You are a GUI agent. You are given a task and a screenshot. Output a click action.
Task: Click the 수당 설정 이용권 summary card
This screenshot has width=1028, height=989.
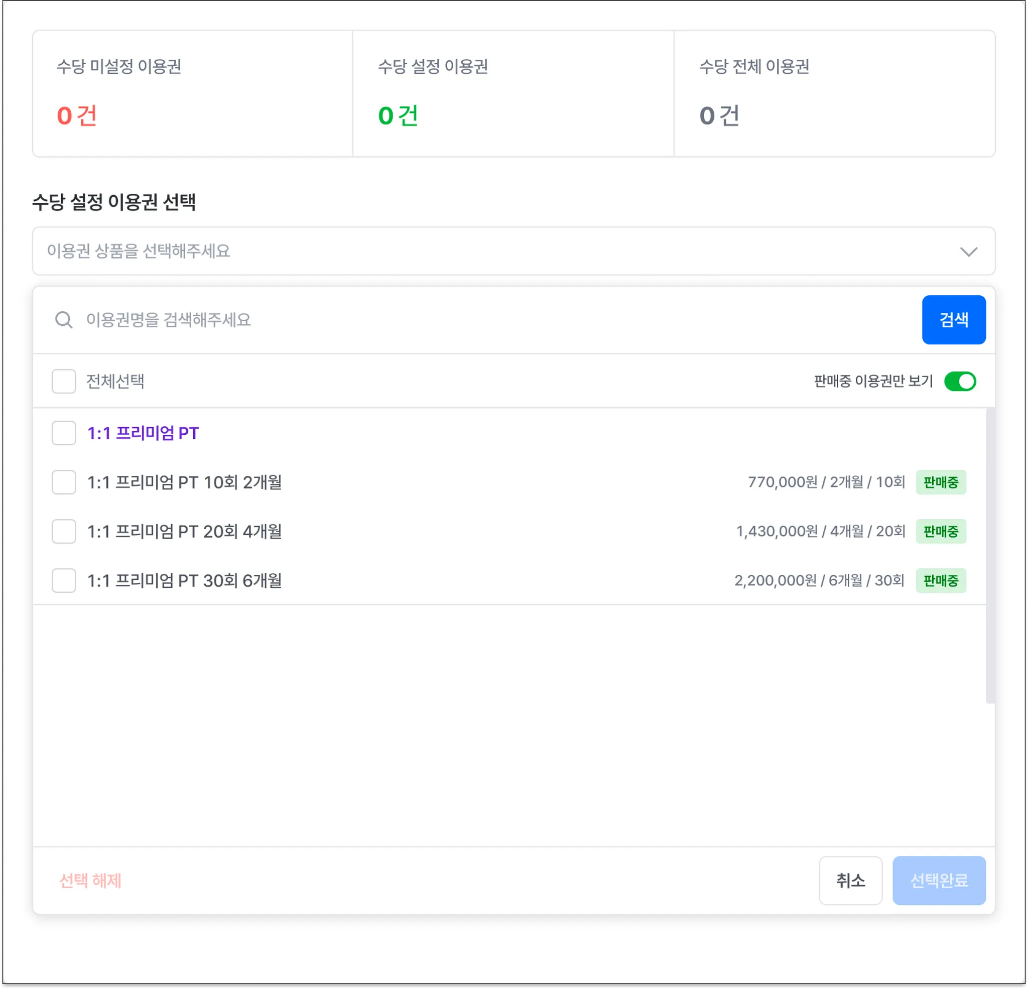(x=513, y=93)
